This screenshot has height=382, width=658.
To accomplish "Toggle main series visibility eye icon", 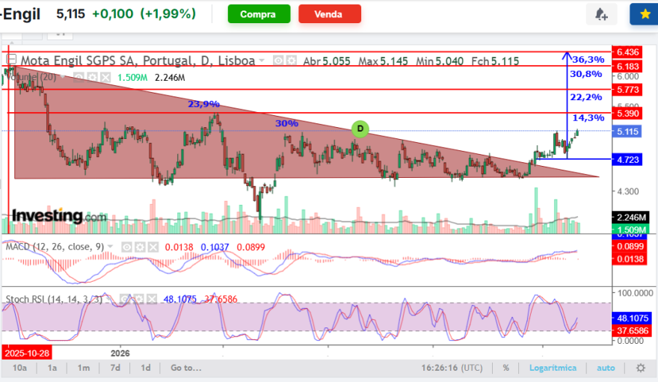I will pyautogui.click(x=278, y=61).
